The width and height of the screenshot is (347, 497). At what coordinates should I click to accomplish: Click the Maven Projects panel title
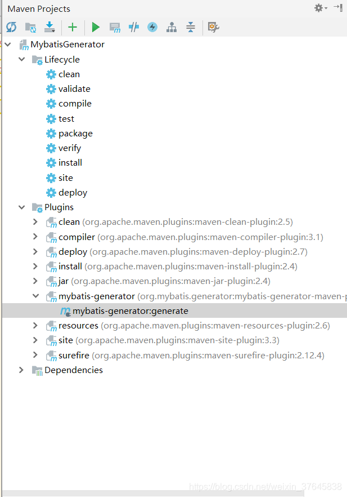39,9
